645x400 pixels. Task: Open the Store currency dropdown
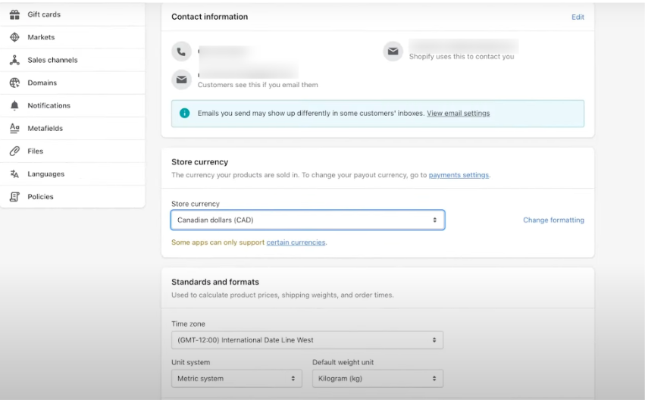click(308, 220)
